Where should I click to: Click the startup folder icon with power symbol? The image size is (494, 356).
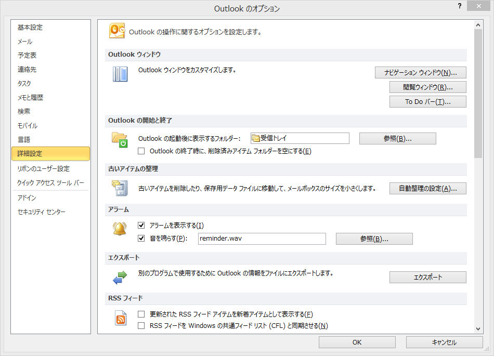pyautogui.click(x=120, y=140)
